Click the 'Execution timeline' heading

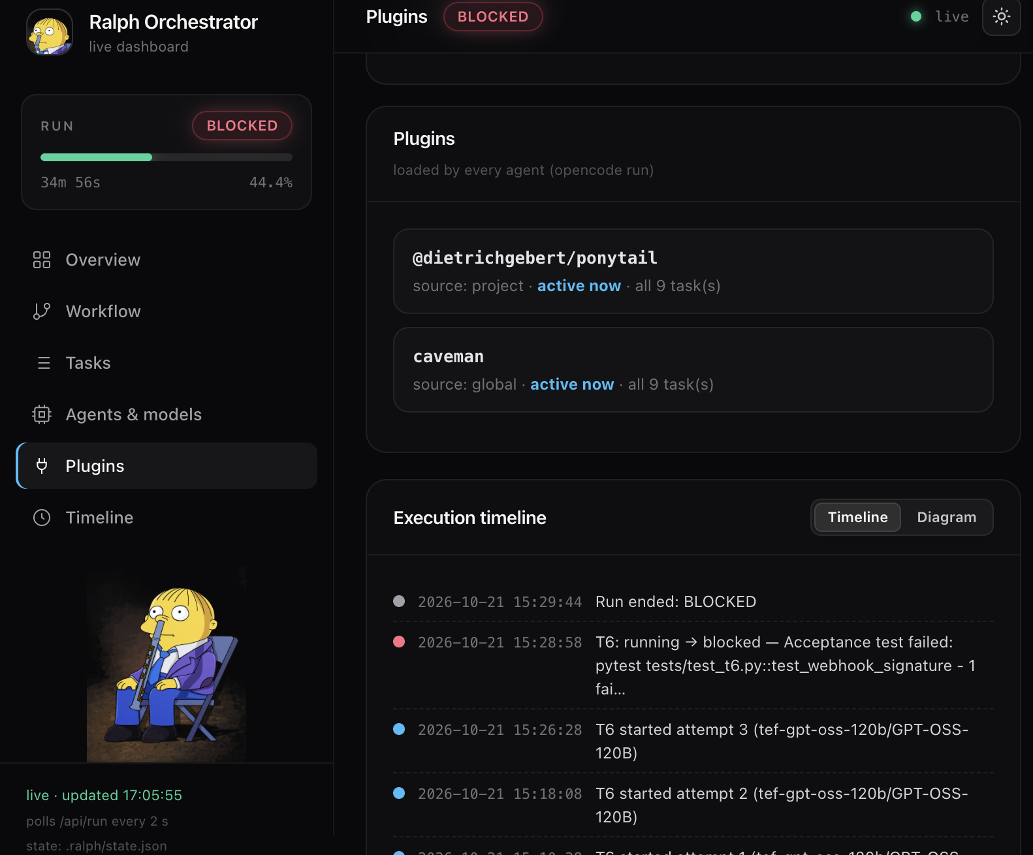[469, 518]
